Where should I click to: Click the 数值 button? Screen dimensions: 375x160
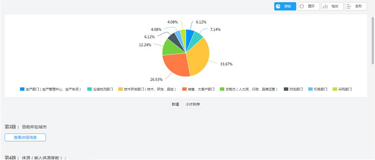point(175,104)
